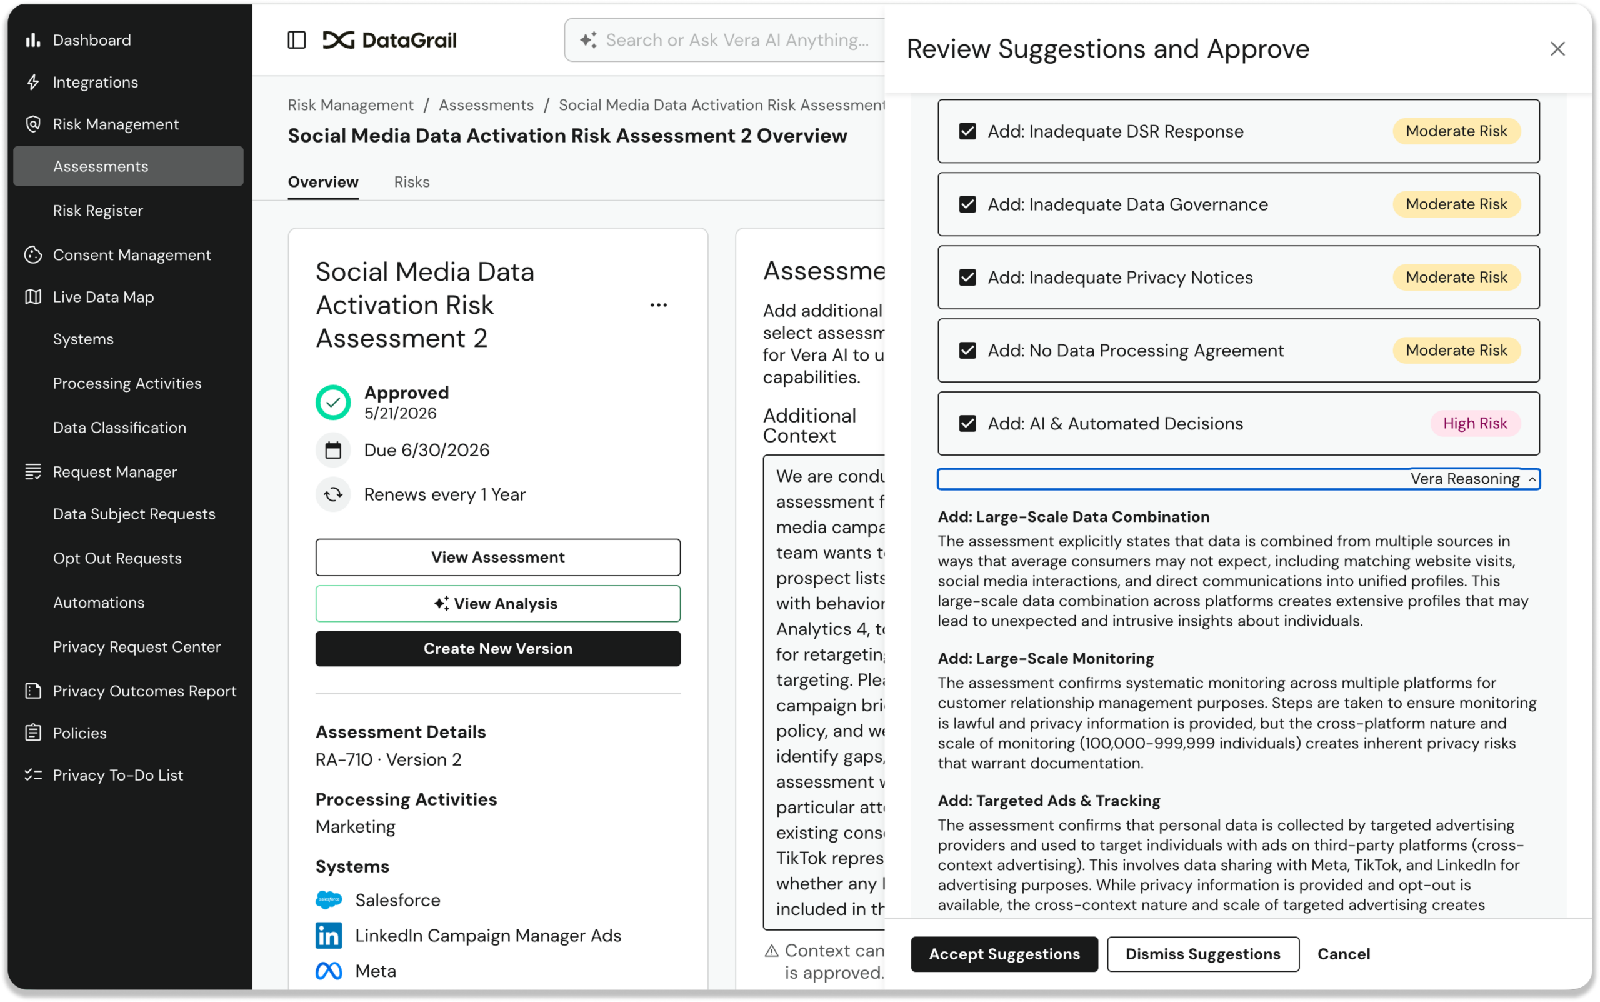Click the RA-710 · Version 2 text
The image size is (1600, 1002).
(x=388, y=759)
